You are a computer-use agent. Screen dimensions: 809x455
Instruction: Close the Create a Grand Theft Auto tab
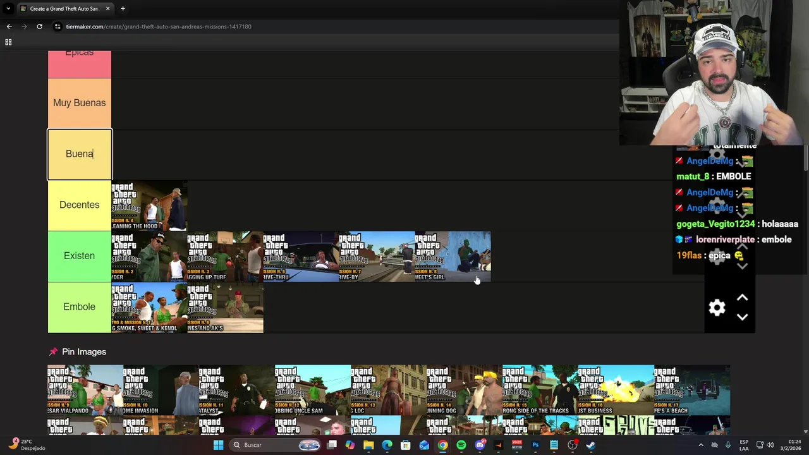(x=107, y=9)
